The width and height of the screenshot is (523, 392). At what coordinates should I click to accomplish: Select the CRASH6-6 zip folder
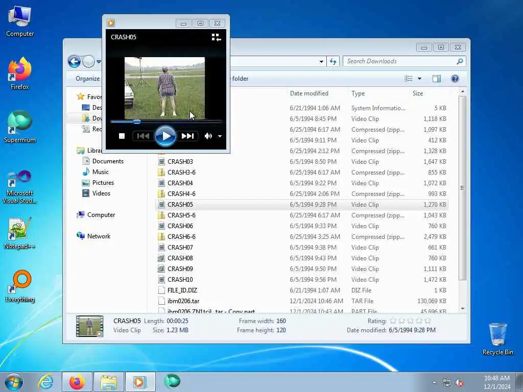(x=181, y=237)
